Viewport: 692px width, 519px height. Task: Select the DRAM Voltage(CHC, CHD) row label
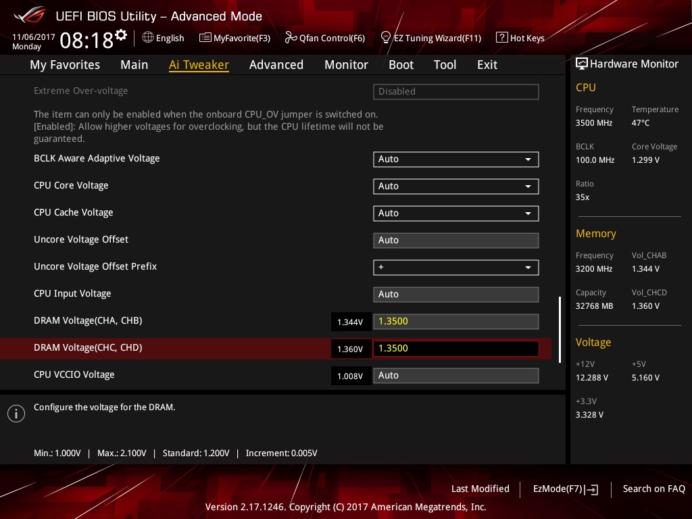coord(88,348)
